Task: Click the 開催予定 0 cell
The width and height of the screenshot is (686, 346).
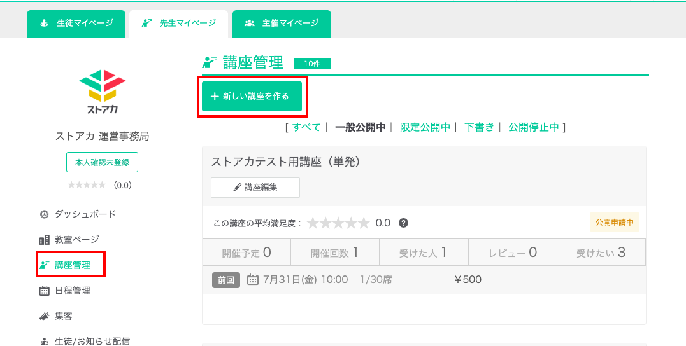Action: pos(247,252)
